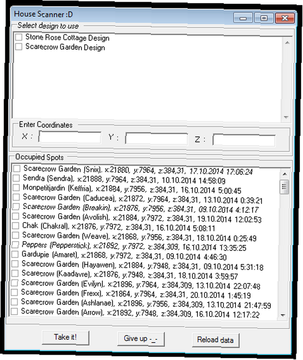303x360 pixels.
Task: Select the 'Stone Rose Cottage Design' text
Action: tap(67, 37)
